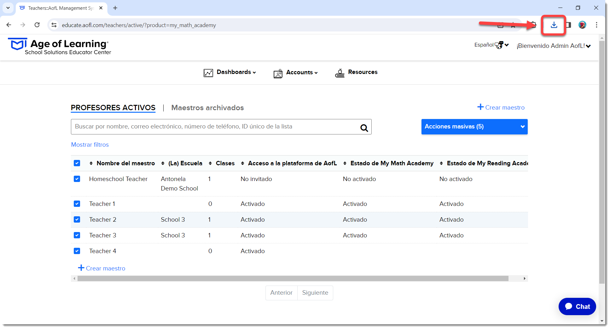The width and height of the screenshot is (610, 329).
Task: Click bottom Crear maestro link below table
Action: (x=102, y=268)
